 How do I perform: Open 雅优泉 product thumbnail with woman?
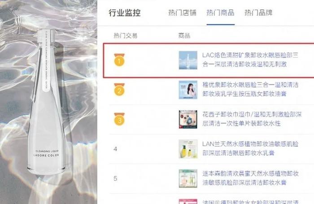coord(188,90)
